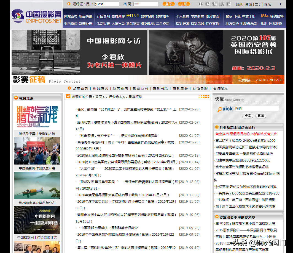Click the 作品联展开幕 crowd photo thumbnail
Screen dimensions: 293x253
(37, 151)
